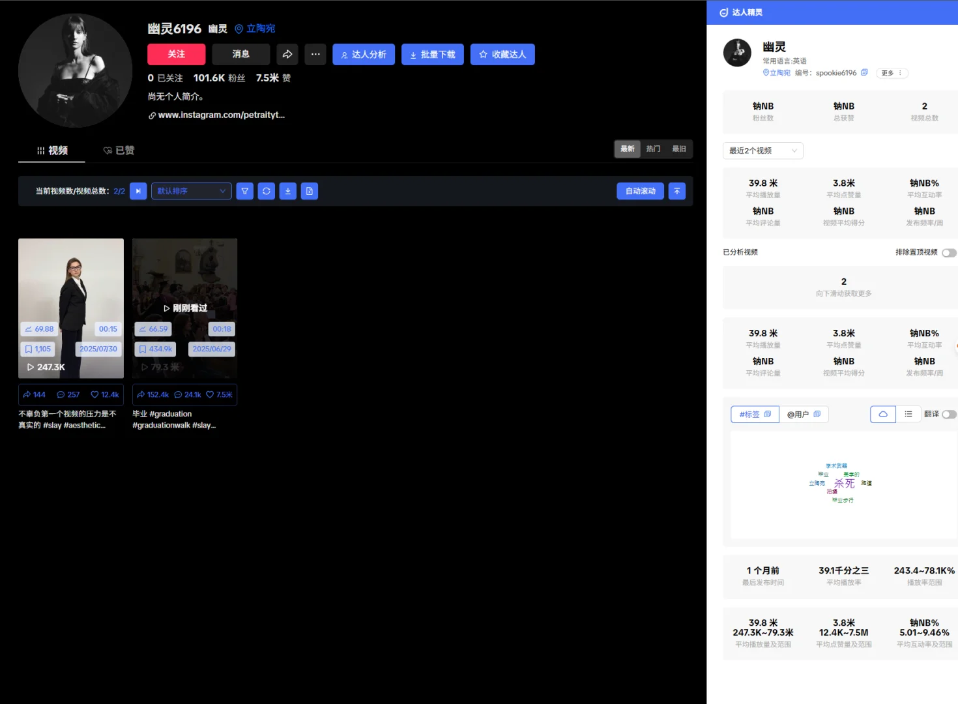The image size is (958, 704).
Task: Start 自动滚动 auto scroll
Action: pyautogui.click(x=641, y=191)
